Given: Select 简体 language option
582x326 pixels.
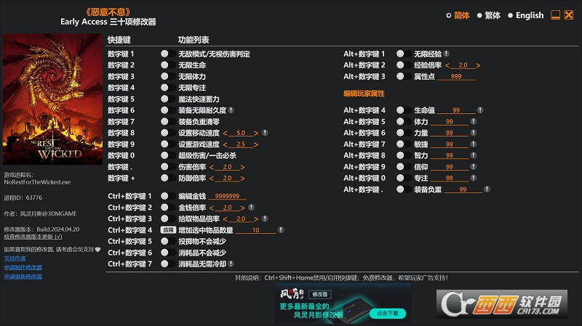Looking at the screenshot, I should click(x=458, y=15).
